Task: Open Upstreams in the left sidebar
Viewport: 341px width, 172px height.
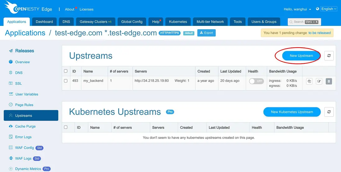Action: 31,115
